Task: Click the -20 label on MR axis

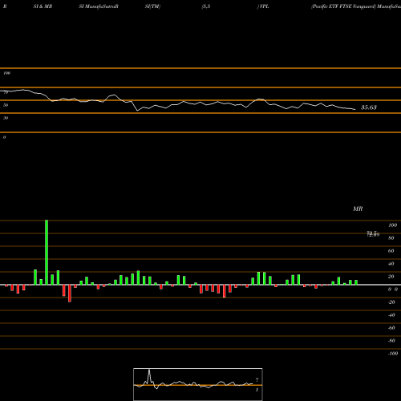Action: [391, 302]
